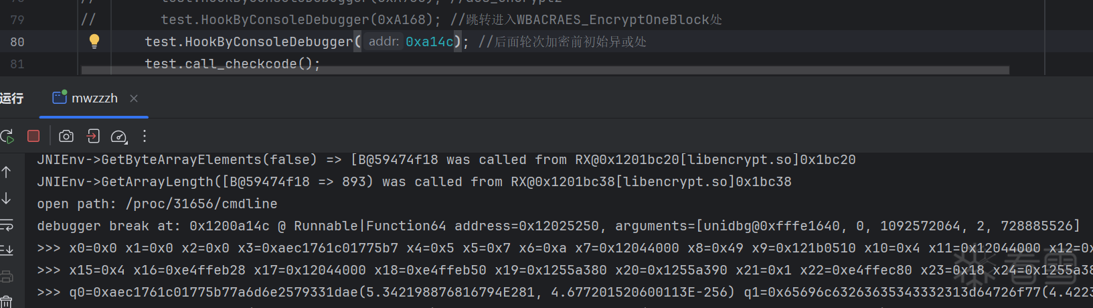Click the 运行 tool window label

tap(11, 98)
